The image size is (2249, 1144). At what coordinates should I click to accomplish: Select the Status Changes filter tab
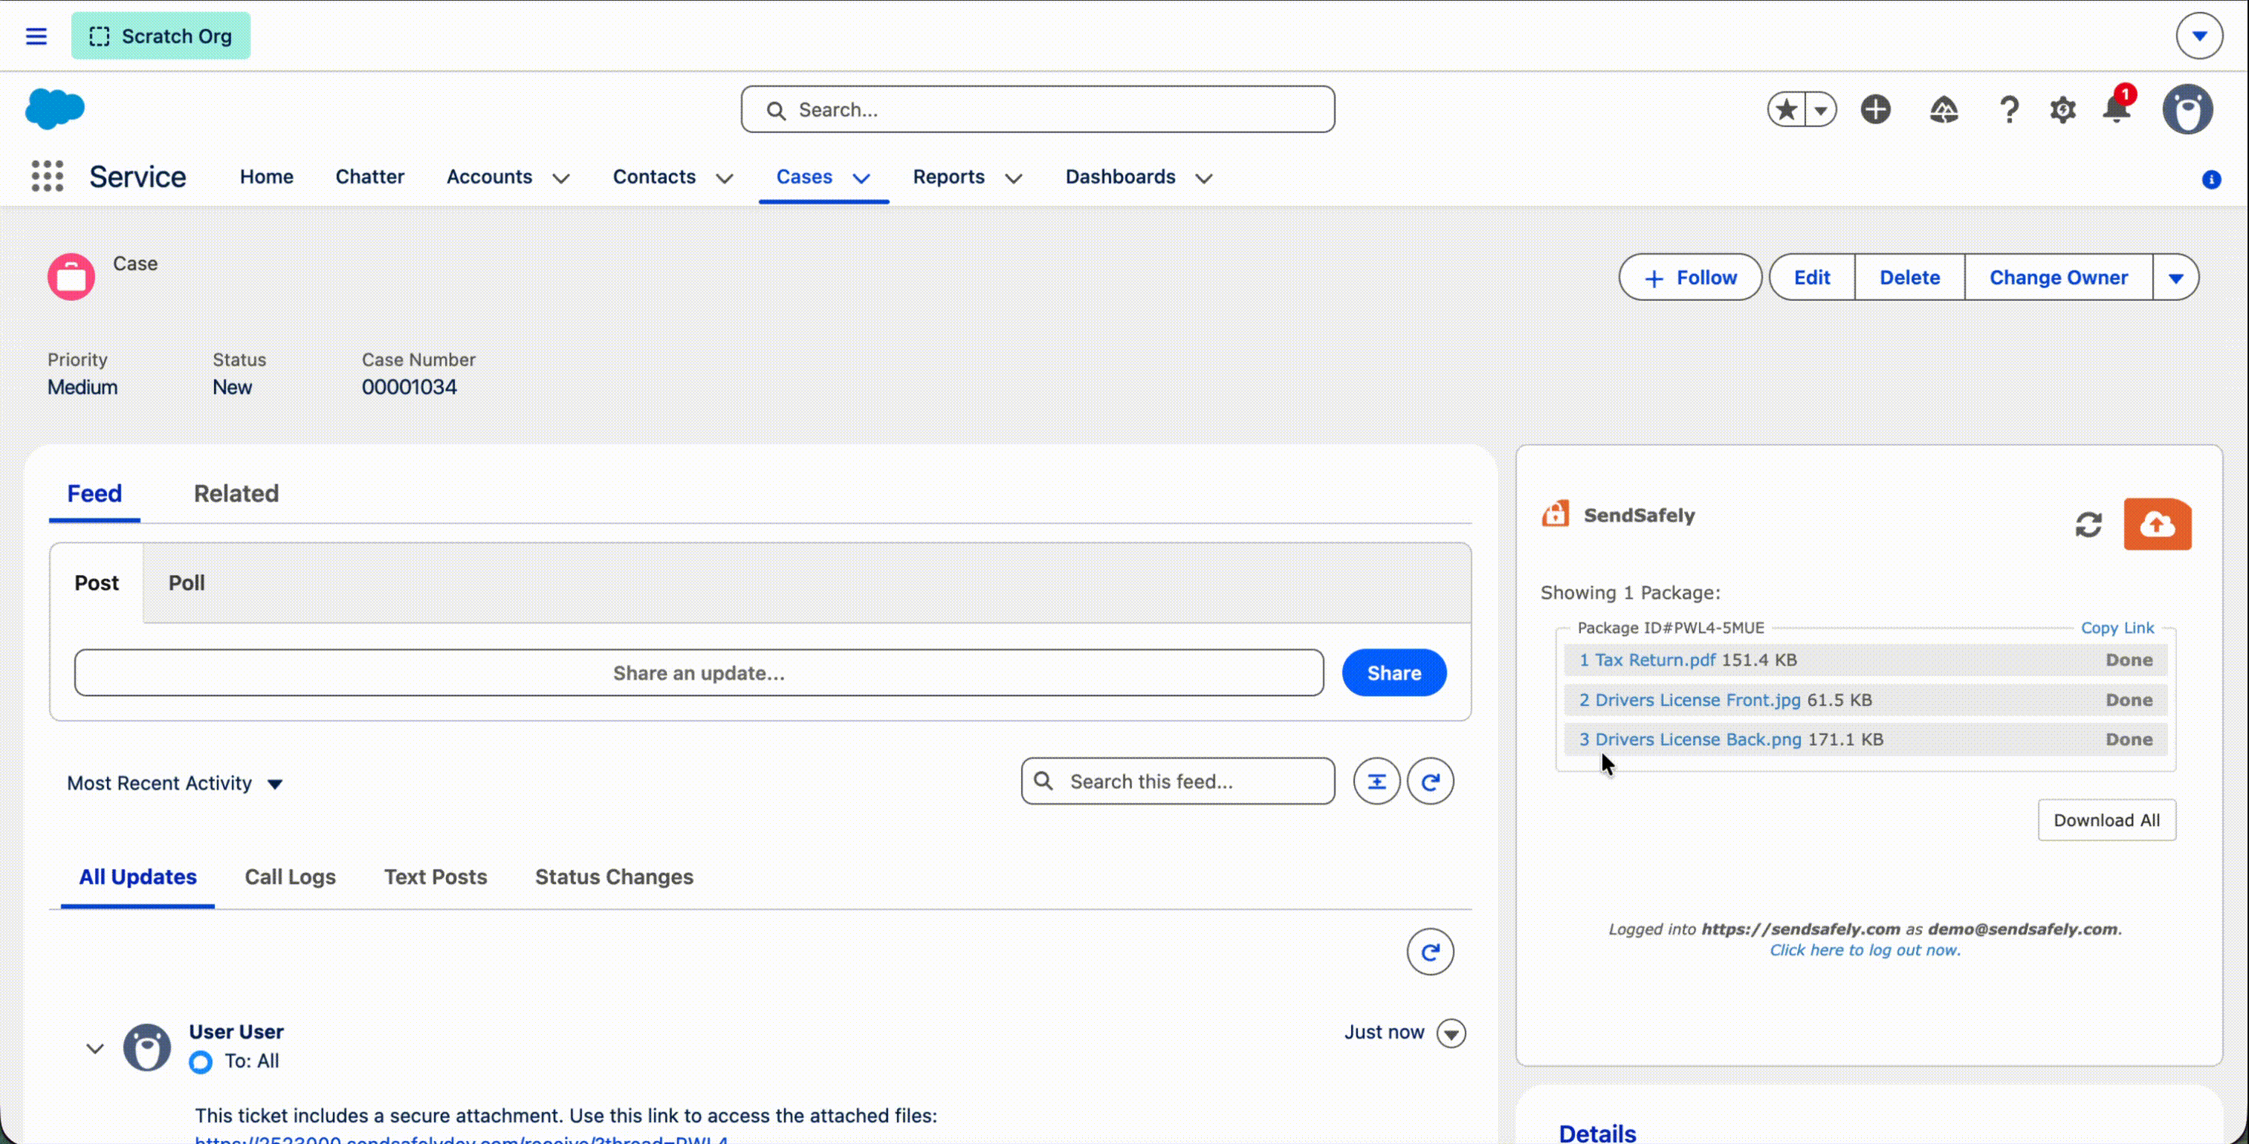tap(614, 877)
